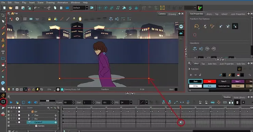Screen dimensions: 253x132
Task: Click Flip Horizontal under Operations
Action: (195, 49)
